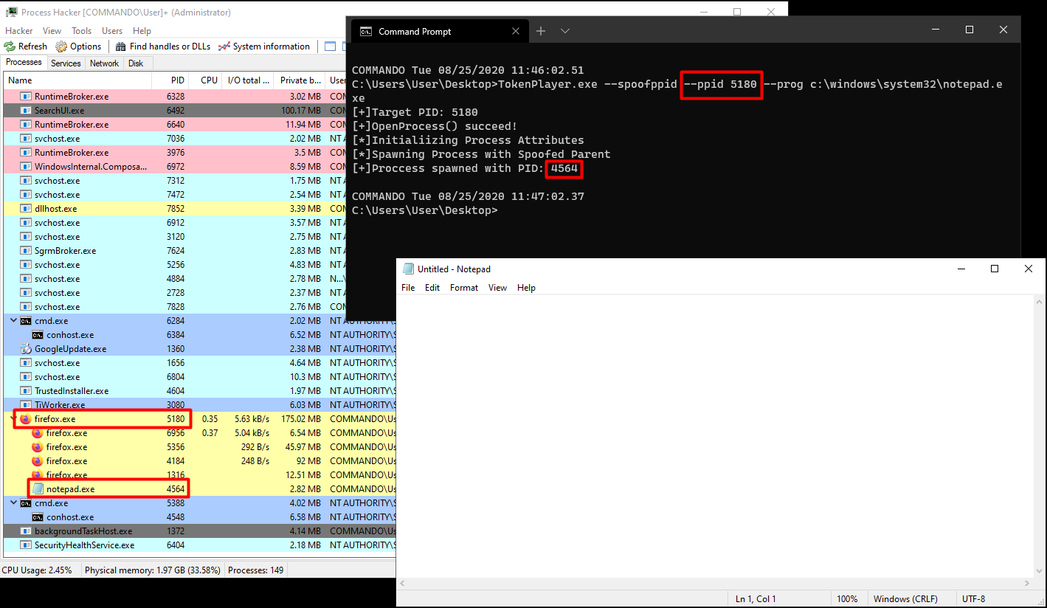Click the notepad.exe process icon
The height and width of the screenshot is (608, 1047).
click(38, 489)
